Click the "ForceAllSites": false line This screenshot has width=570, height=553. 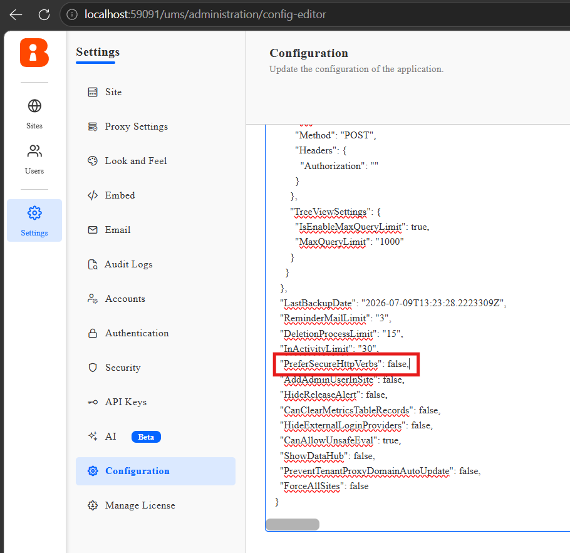point(324,487)
